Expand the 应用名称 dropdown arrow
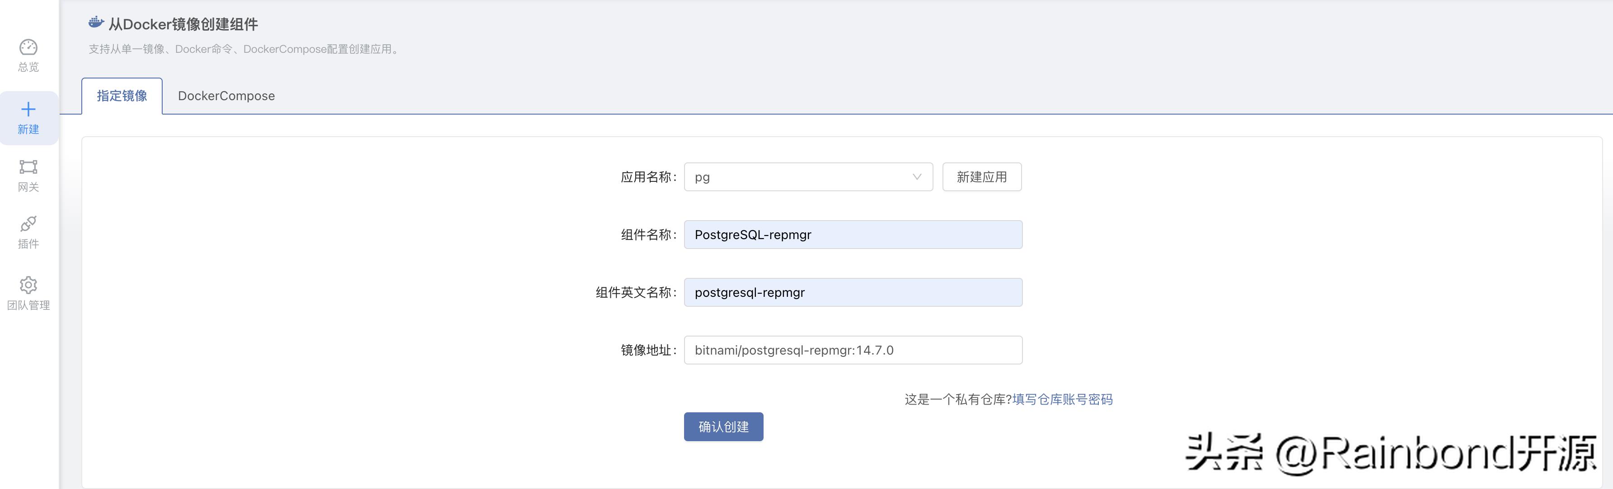The width and height of the screenshot is (1613, 489). click(x=917, y=176)
